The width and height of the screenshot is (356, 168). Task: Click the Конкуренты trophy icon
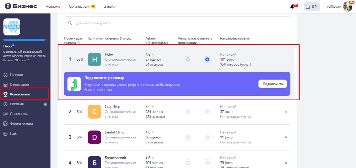[5, 94]
